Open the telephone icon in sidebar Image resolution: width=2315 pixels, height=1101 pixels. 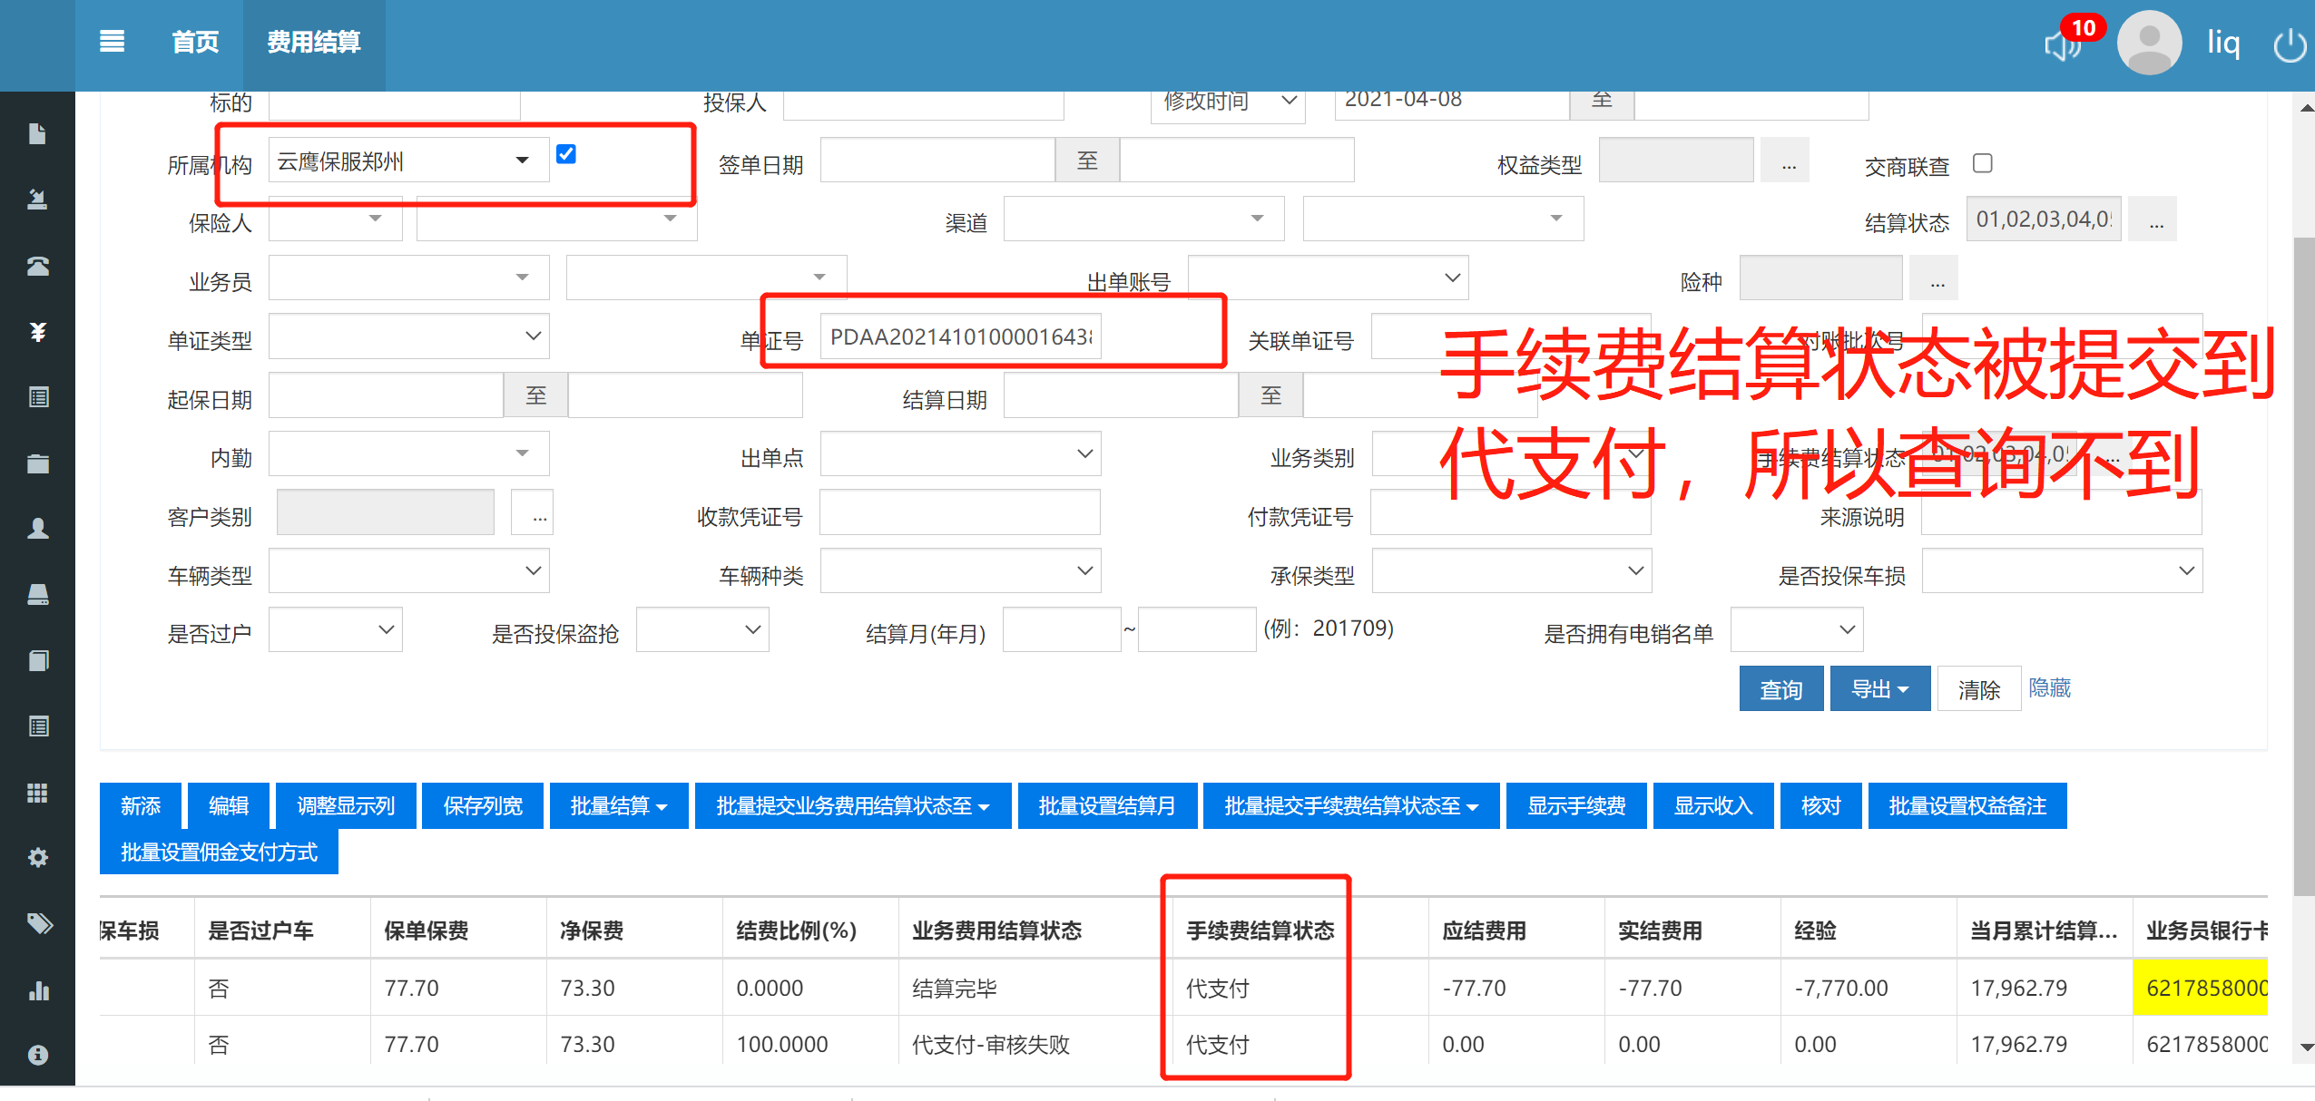click(x=37, y=266)
